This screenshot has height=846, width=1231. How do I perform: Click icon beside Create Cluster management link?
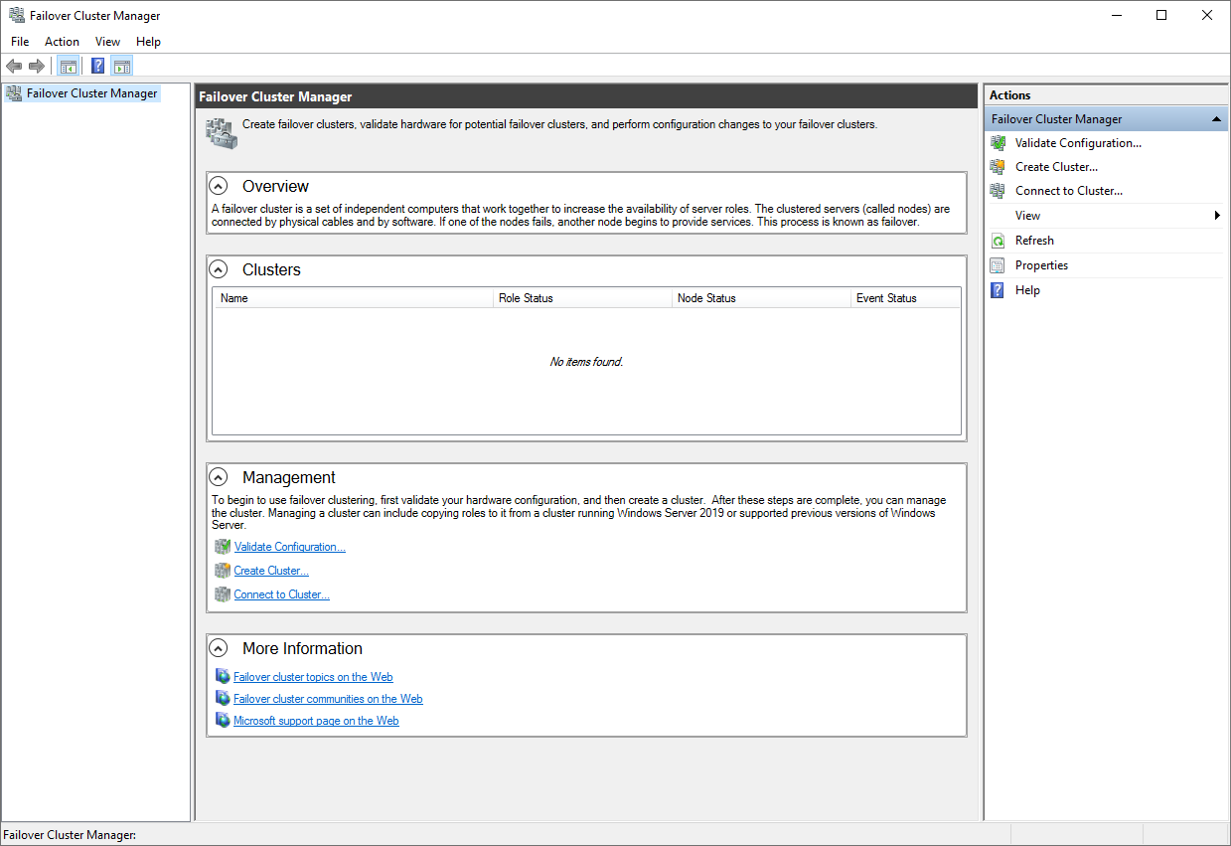coord(223,571)
